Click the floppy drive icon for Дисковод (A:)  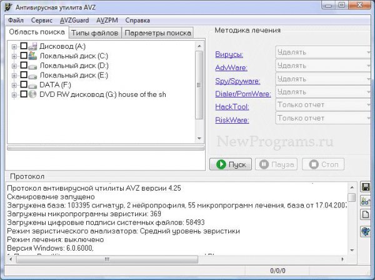tap(32, 46)
